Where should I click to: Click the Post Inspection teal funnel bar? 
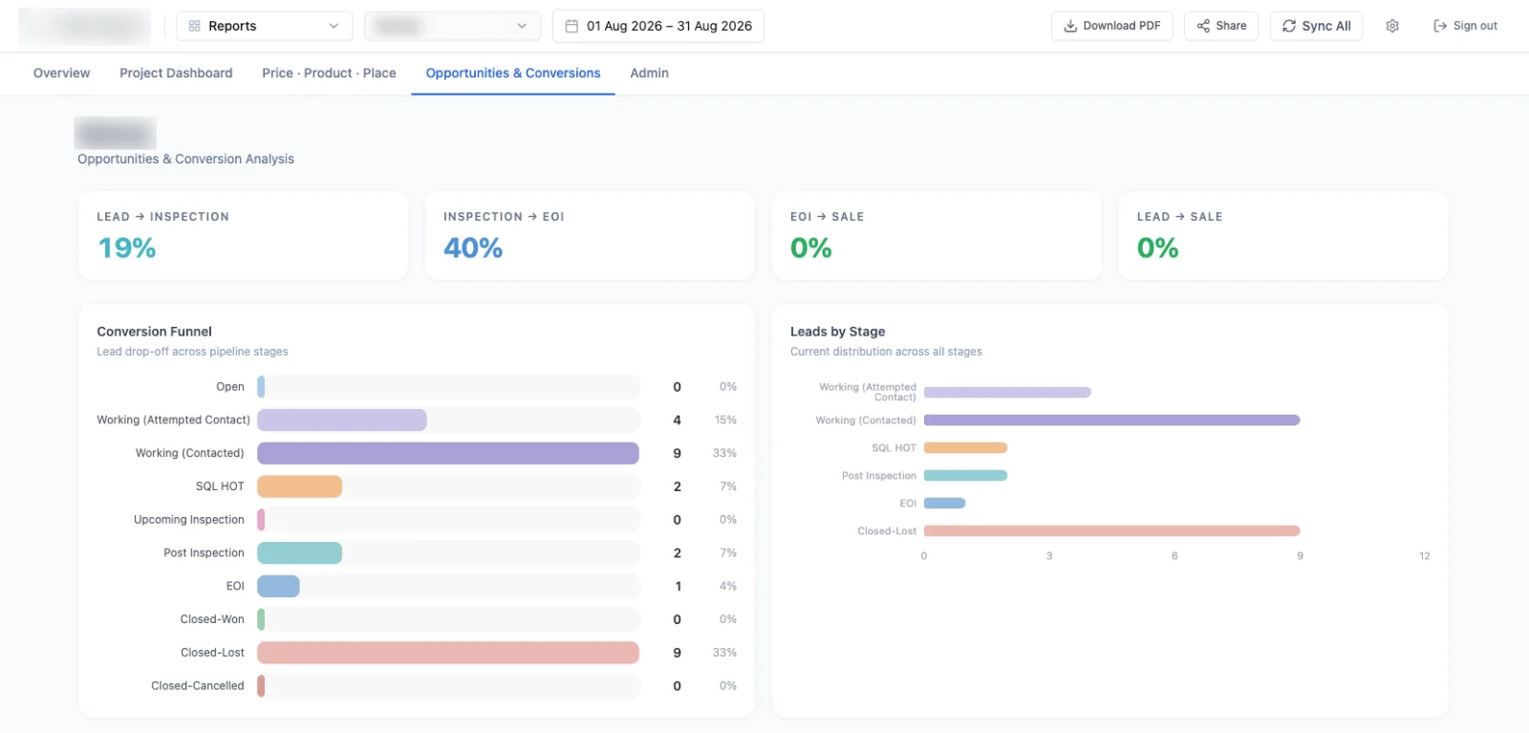tap(299, 552)
